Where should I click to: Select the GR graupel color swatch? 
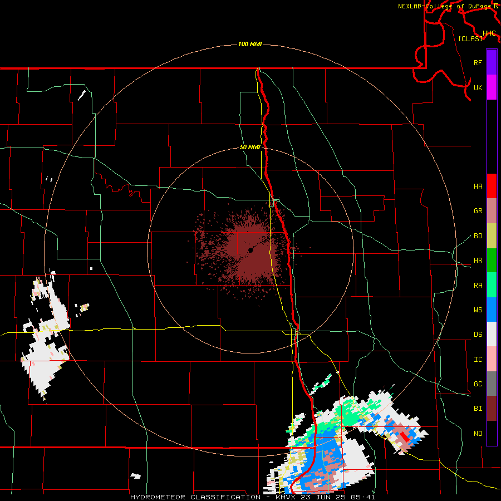492,210
